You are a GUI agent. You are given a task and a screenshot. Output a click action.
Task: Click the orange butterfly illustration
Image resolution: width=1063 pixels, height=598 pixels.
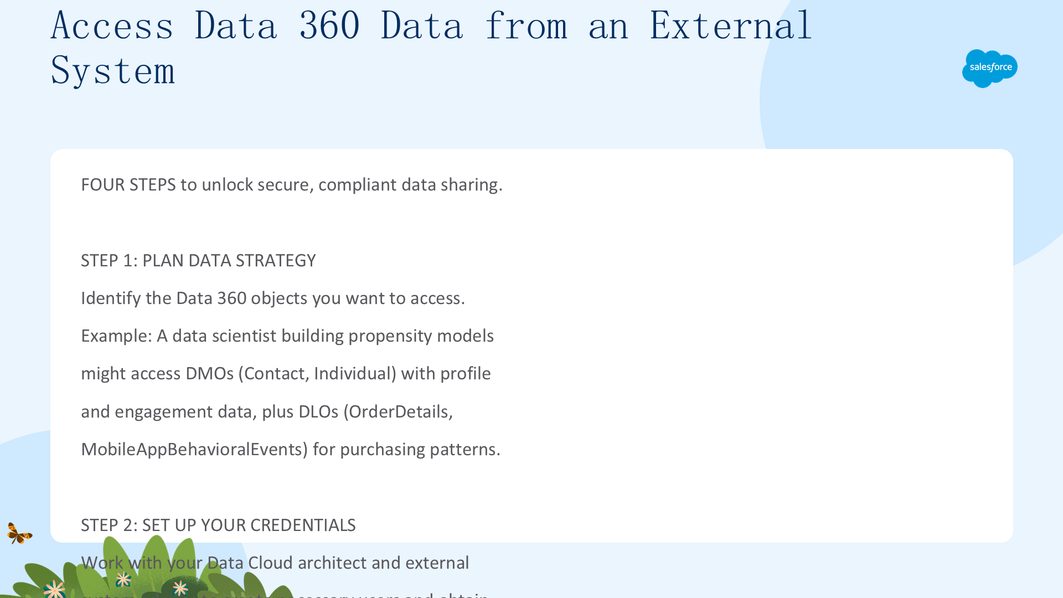(x=19, y=533)
